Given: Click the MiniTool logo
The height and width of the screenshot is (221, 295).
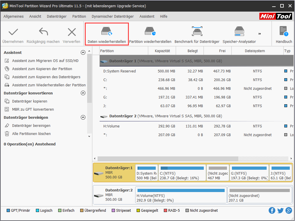Looking at the screenshot, I should [x=276, y=16].
